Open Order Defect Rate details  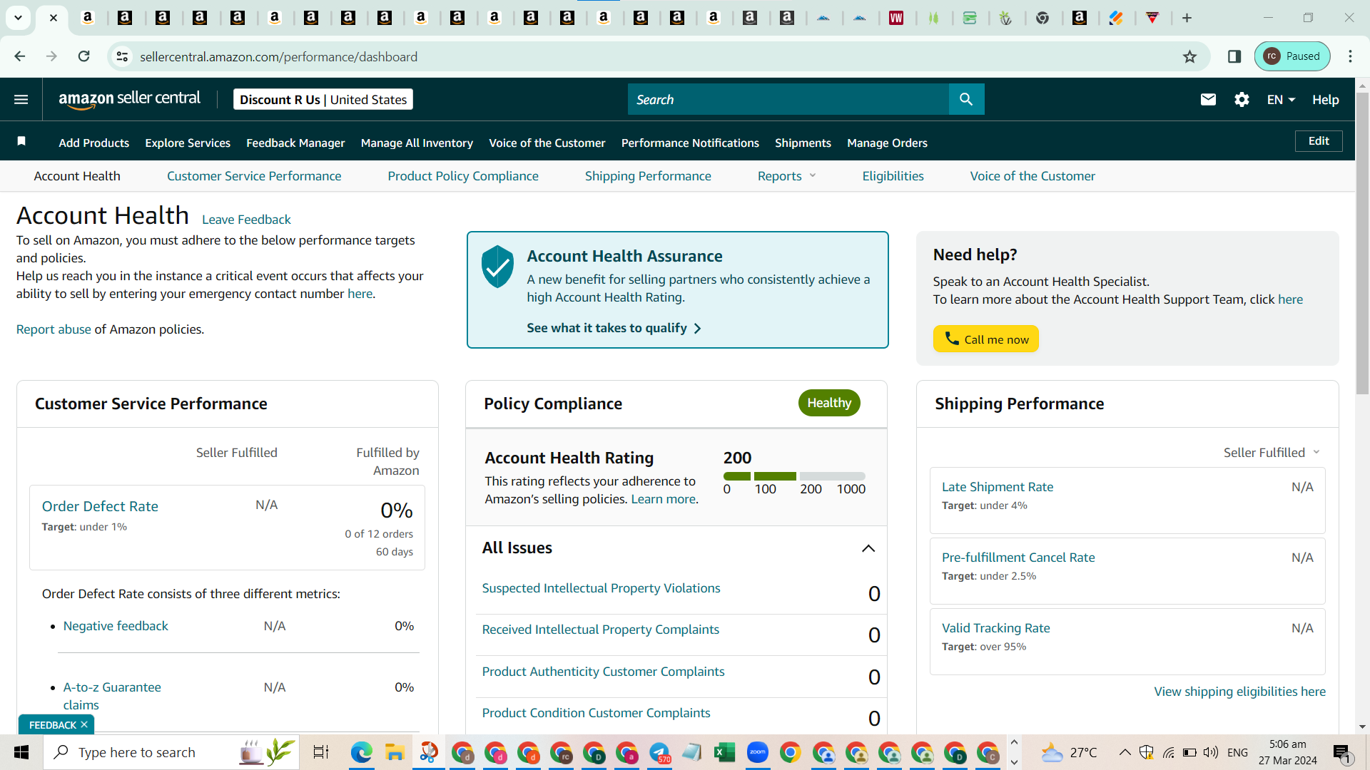tap(100, 506)
